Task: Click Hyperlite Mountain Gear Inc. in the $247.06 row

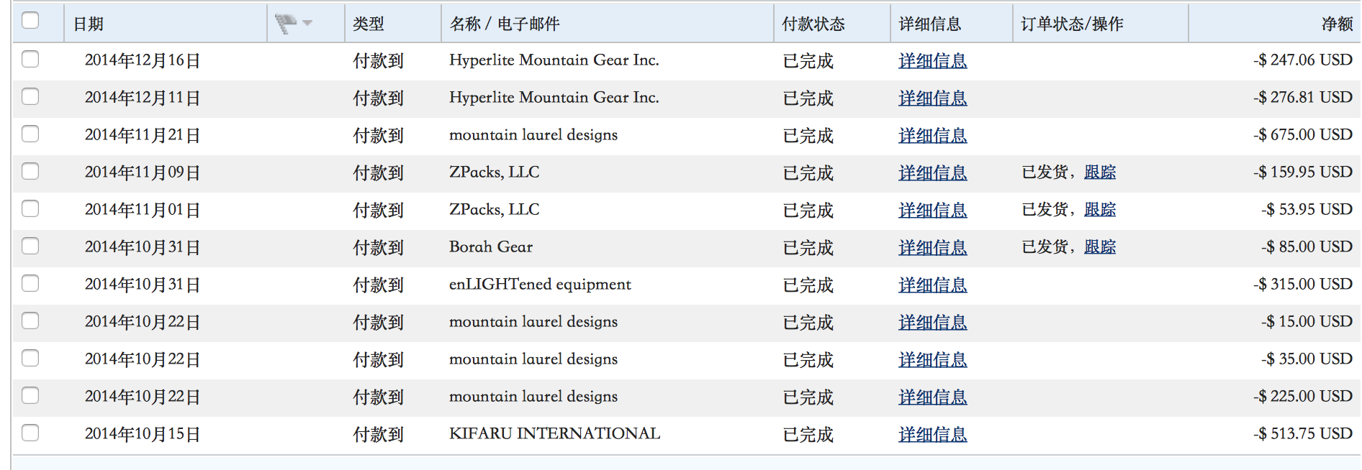Action: pyautogui.click(x=554, y=60)
